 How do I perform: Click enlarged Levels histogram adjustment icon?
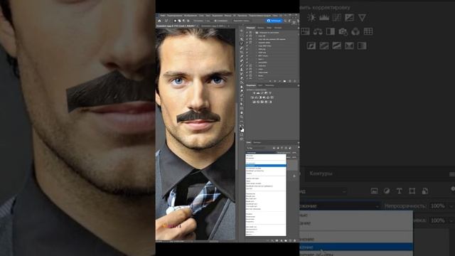tap(324, 17)
